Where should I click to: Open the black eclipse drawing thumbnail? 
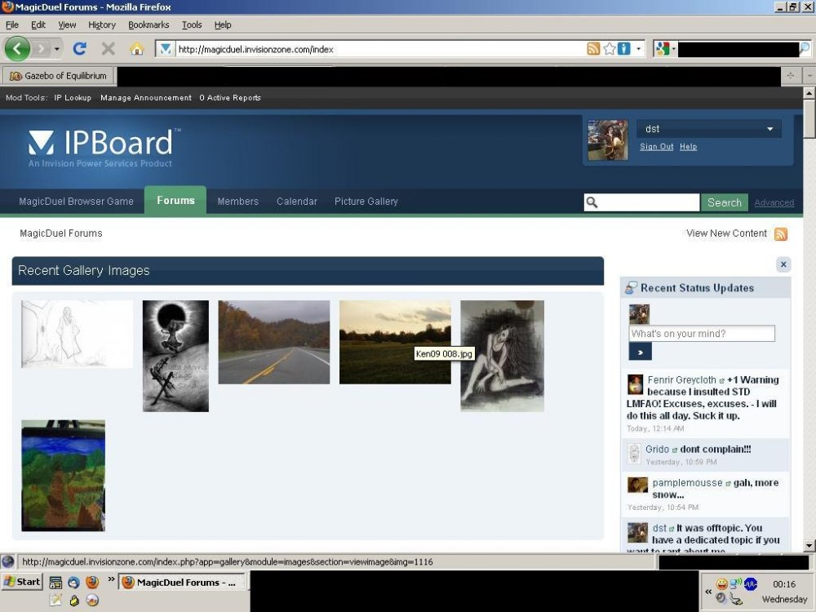click(176, 356)
